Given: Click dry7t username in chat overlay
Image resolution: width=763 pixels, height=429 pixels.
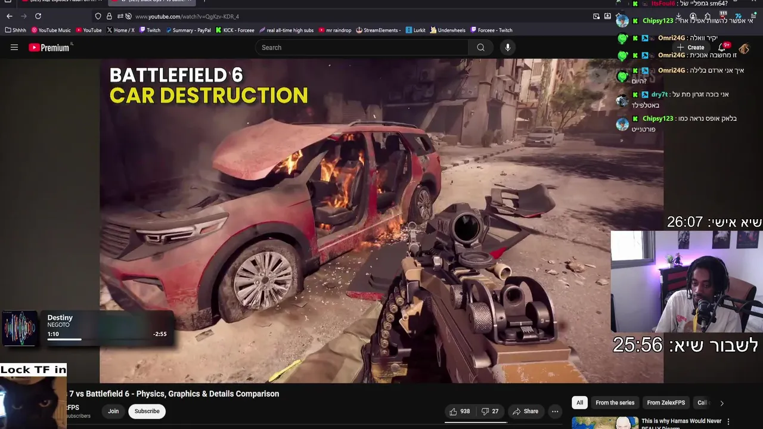Looking at the screenshot, I should [x=659, y=94].
